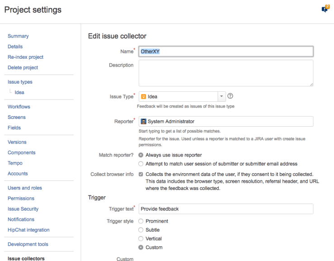The image size is (334, 261).
Task: Click the Issue Type help icon
Action: 230,96
